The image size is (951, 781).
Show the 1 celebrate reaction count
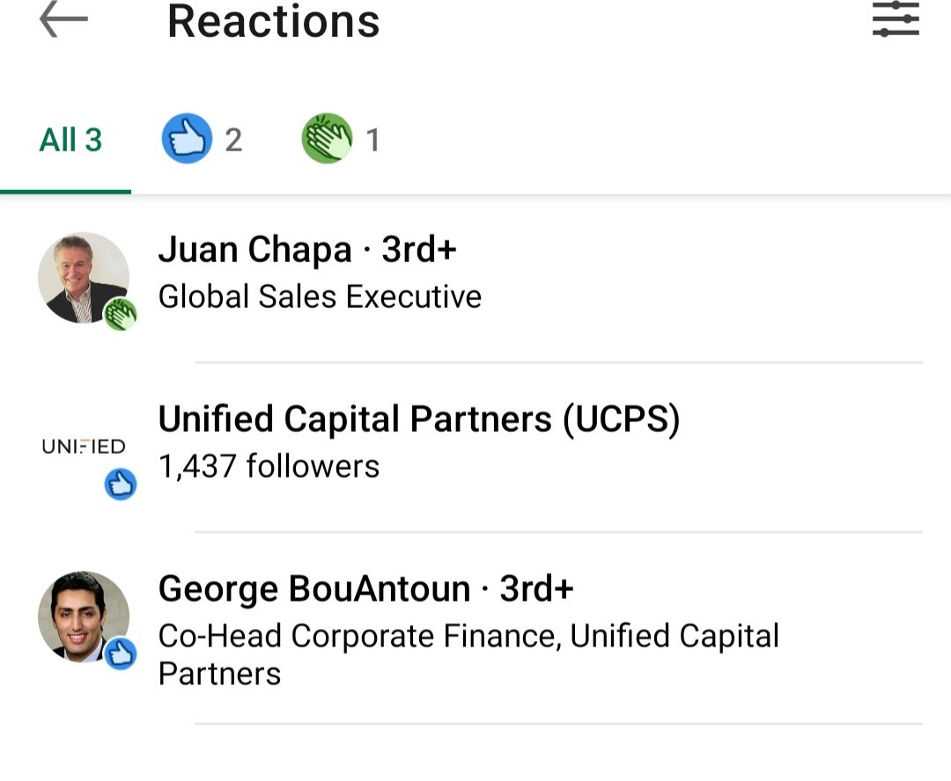pos(372,140)
